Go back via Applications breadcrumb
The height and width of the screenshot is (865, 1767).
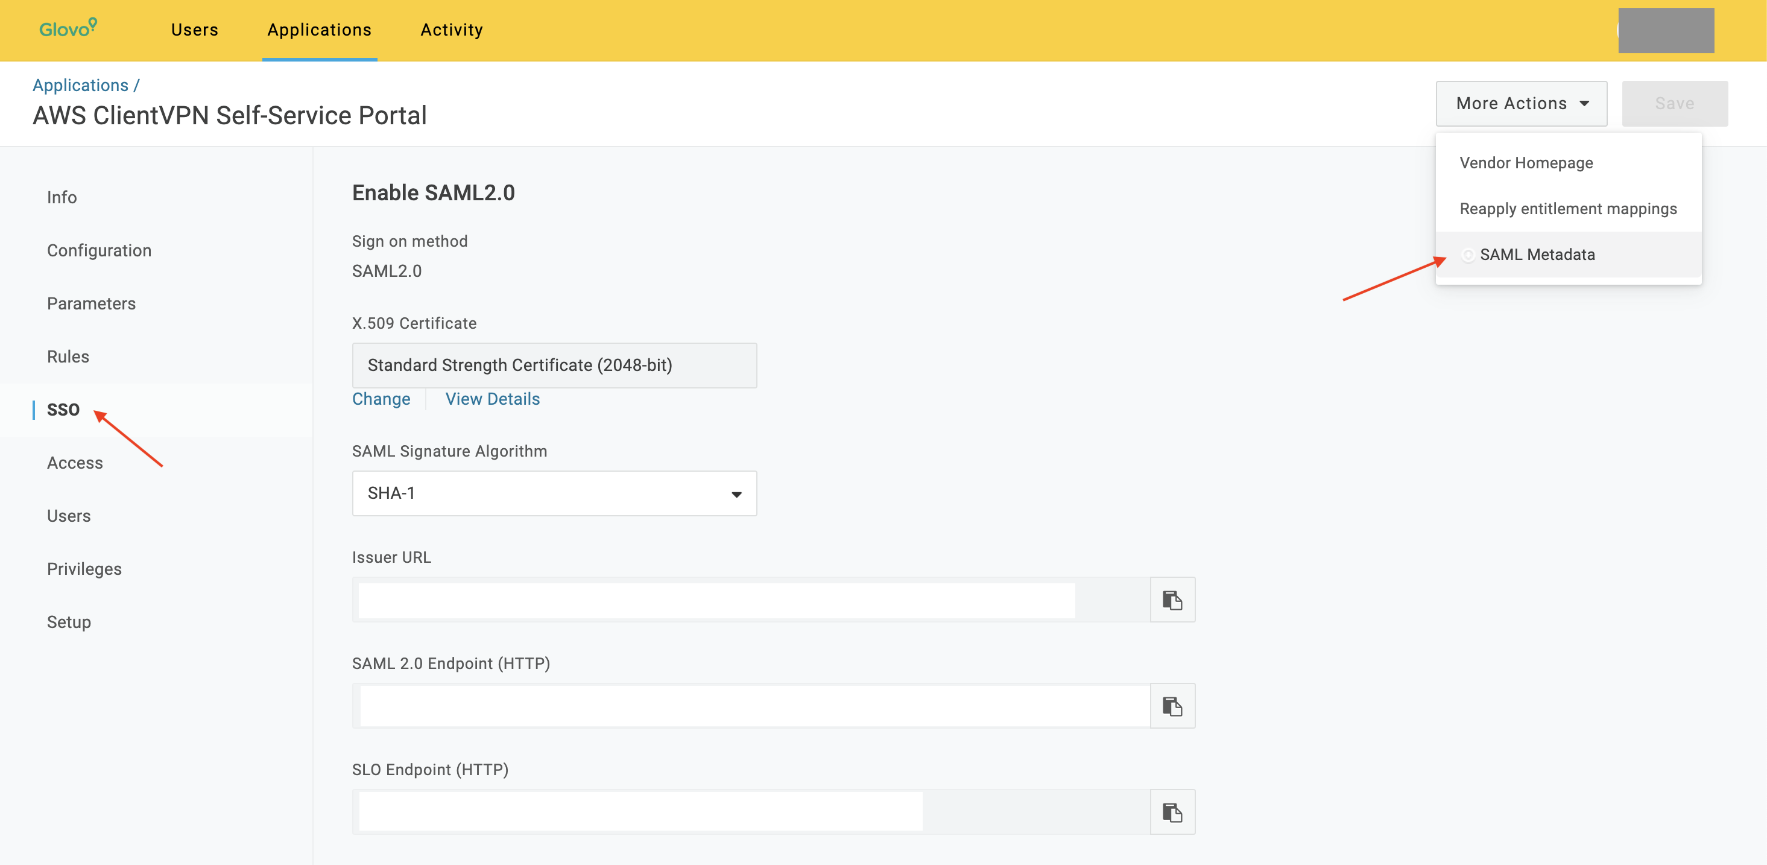[x=80, y=85]
